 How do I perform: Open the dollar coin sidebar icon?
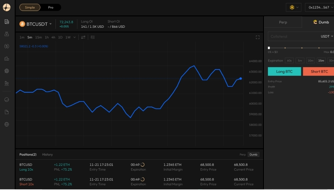[x=7, y=46]
